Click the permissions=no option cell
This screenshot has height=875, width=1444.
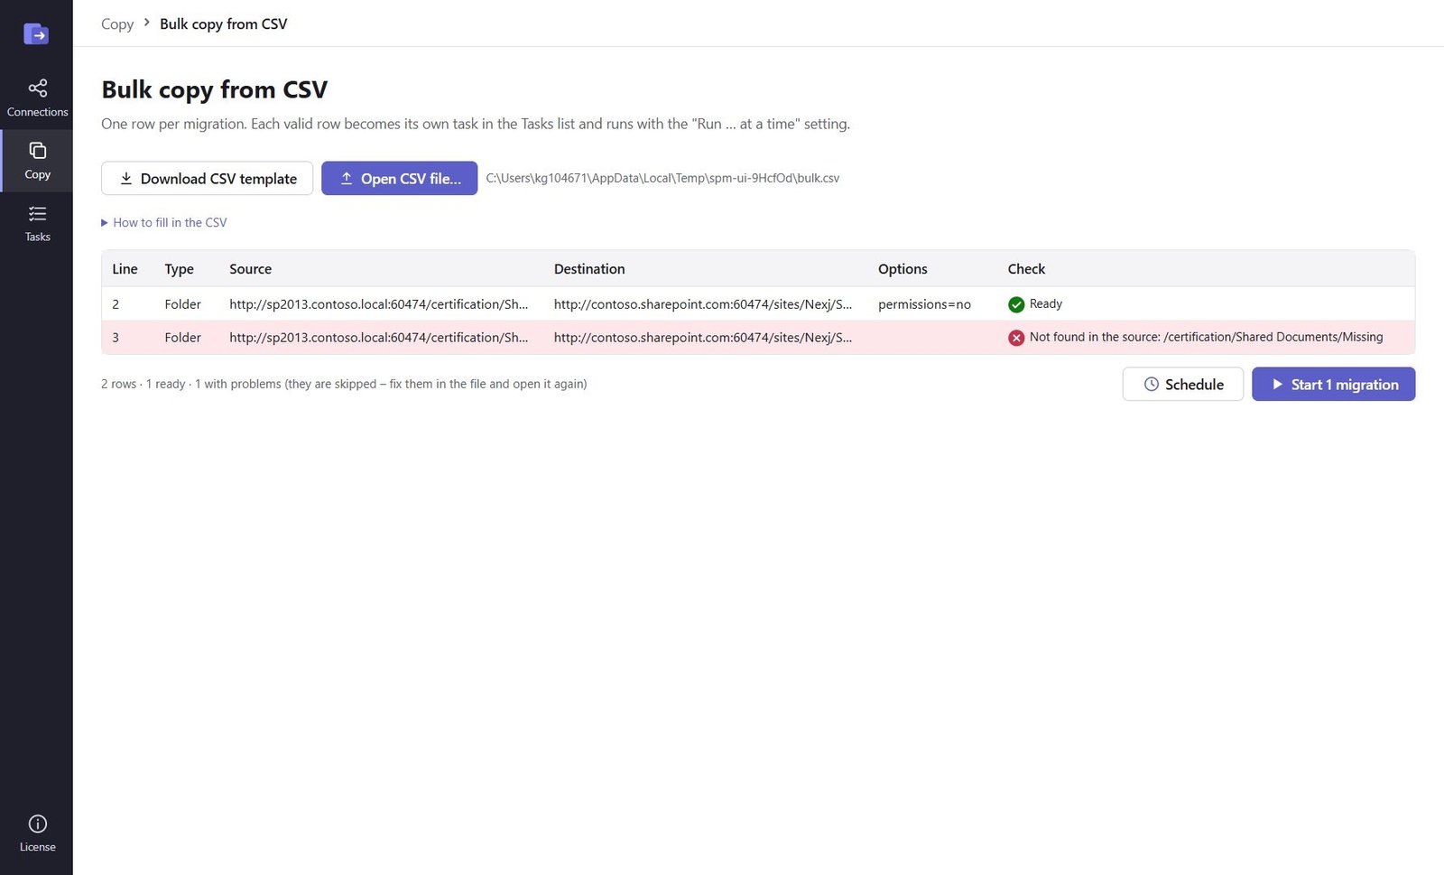coord(924,304)
